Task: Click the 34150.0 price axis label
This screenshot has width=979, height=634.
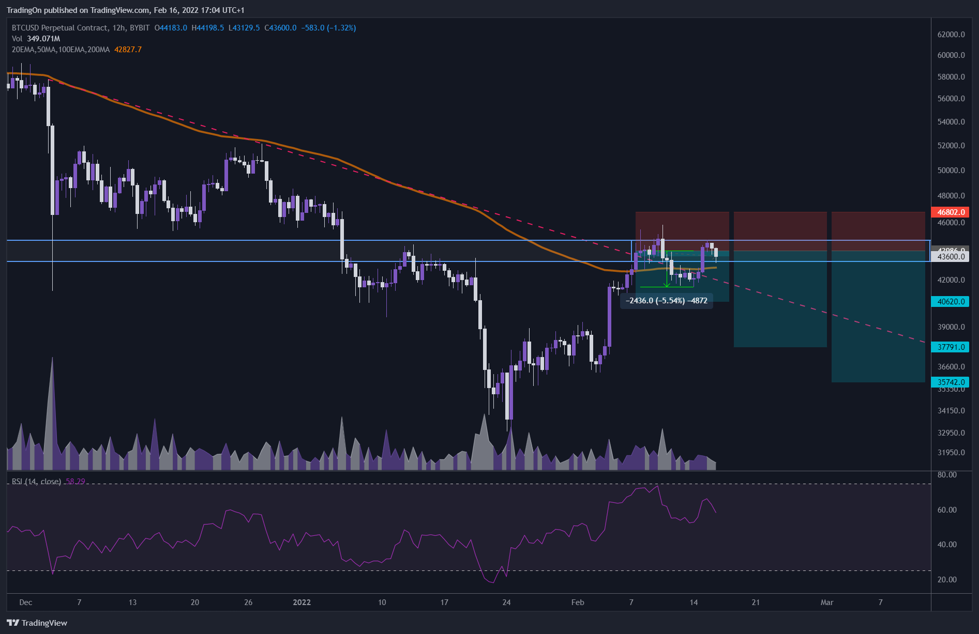Action: click(951, 411)
